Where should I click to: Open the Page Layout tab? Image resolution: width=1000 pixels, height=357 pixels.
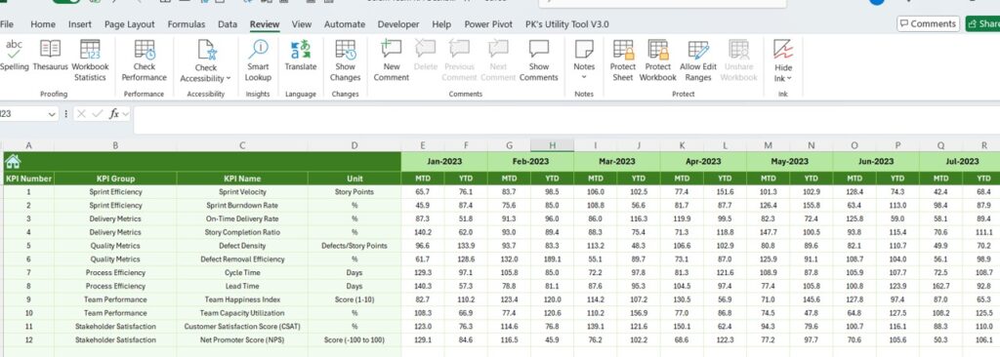pyautogui.click(x=130, y=24)
